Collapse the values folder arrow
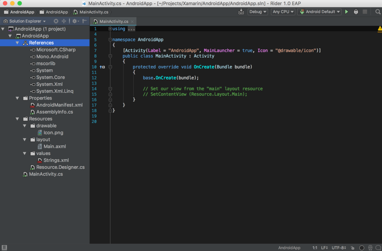Image resolution: width=382 pixels, height=251 pixels. point(25,153)
